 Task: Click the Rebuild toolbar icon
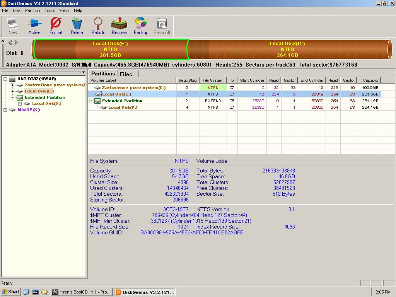(x=98, y=26)
